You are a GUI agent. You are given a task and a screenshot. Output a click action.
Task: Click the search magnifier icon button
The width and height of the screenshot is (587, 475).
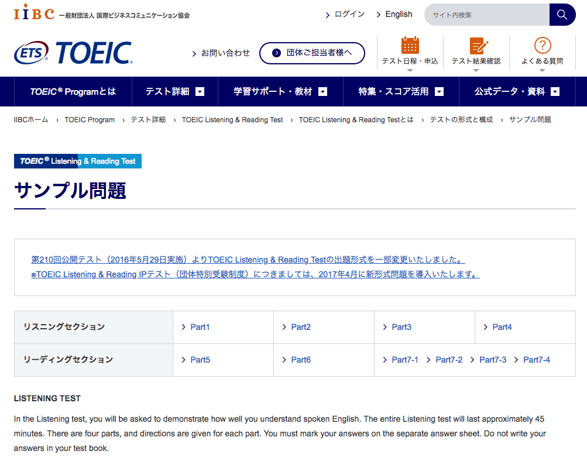tap(562, 15)
